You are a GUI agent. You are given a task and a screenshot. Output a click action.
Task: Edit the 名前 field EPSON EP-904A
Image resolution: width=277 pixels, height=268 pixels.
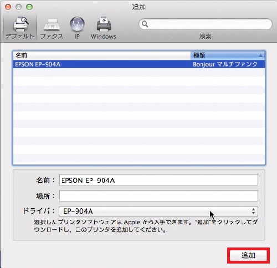coord(158,180)
